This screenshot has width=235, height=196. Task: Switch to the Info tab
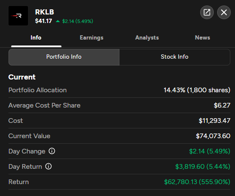click(x=36, y=38)
